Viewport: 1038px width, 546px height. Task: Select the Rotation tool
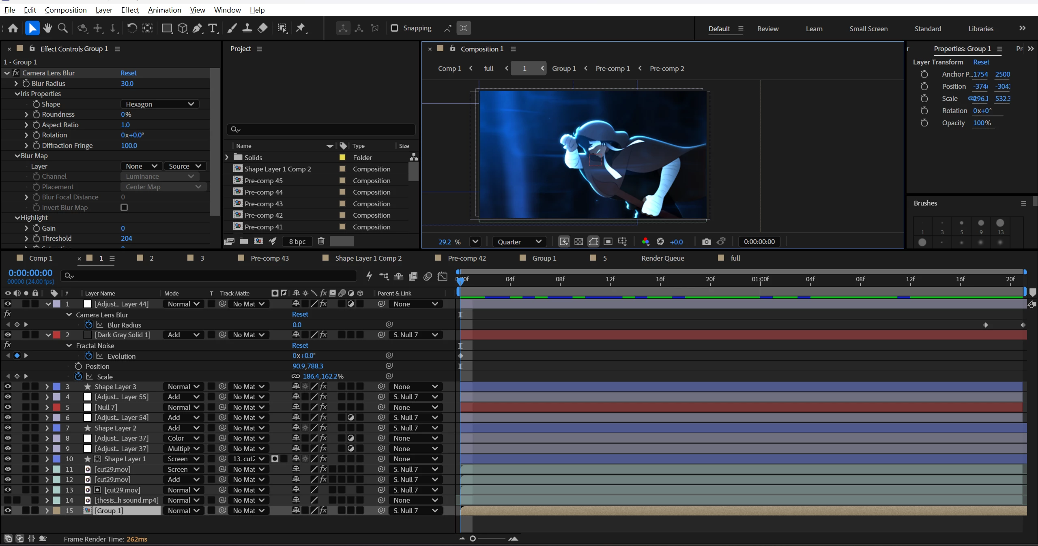point(132,28)
